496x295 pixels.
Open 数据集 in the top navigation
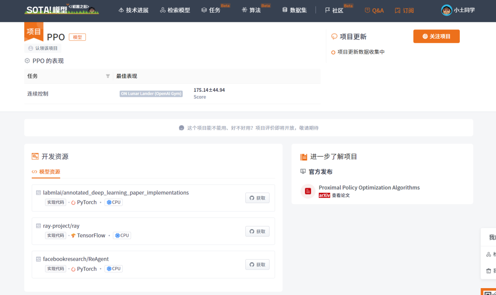tap(294, 10)
